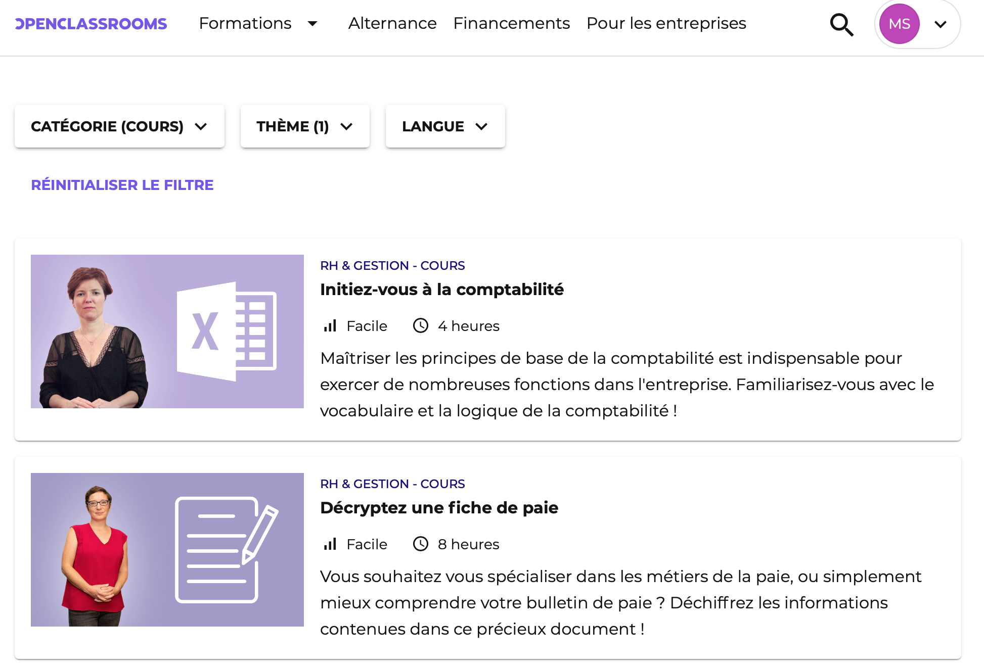Image resolution: width=984 pixels, height=667 pixels.
Task: Click the OpenClassrooms logo
Action: (x=91, y=24)
